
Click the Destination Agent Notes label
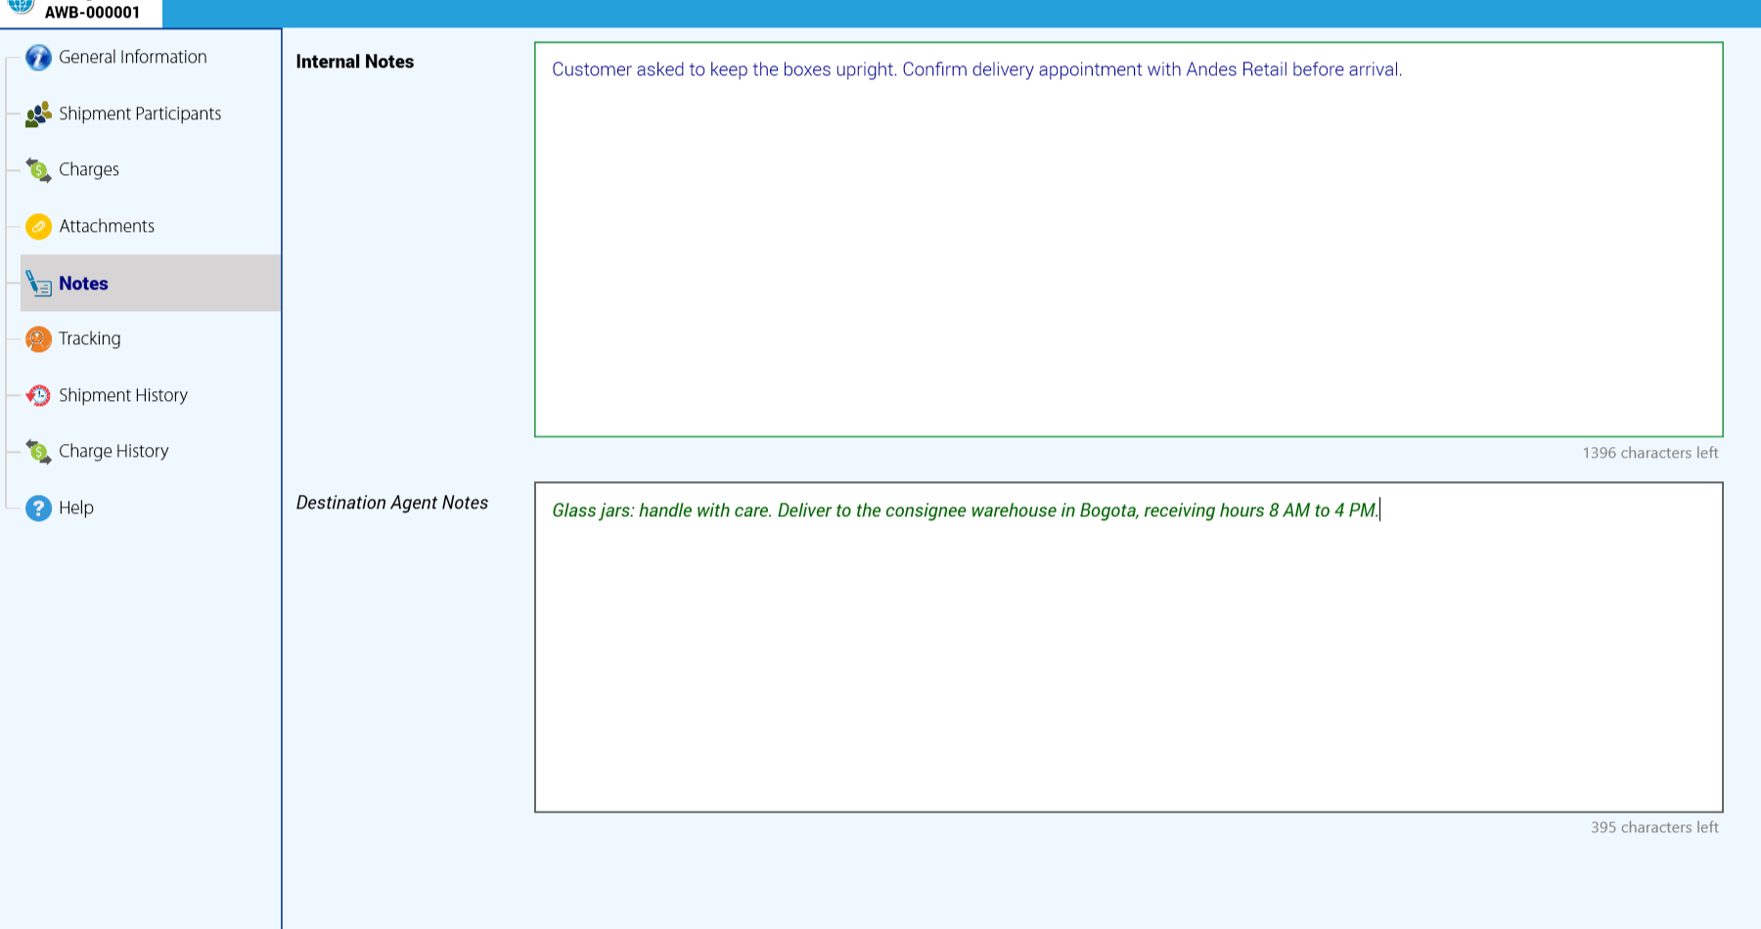(x=392, y=503)
